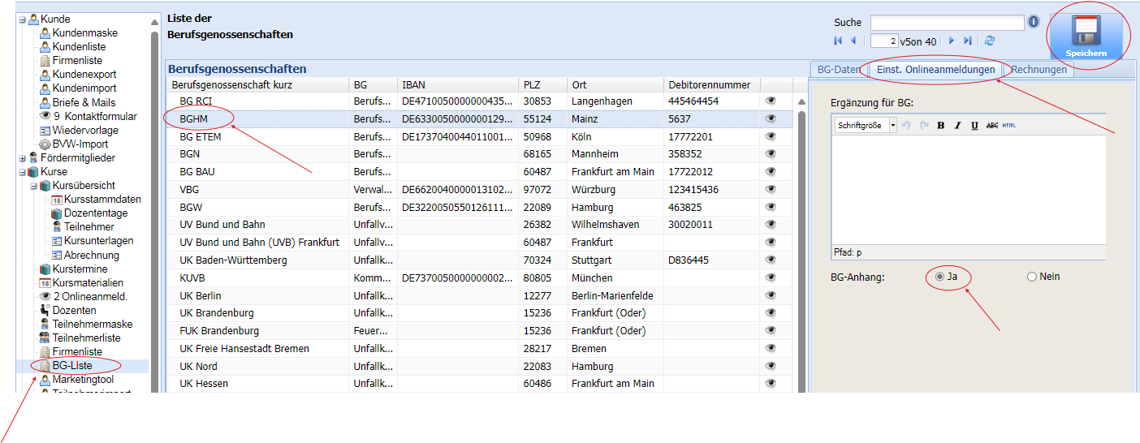This screenshot has height=443, width=1140.
Task: Refresh the Berufsgenossenschaften list
Action: click(x=990, y=41)
